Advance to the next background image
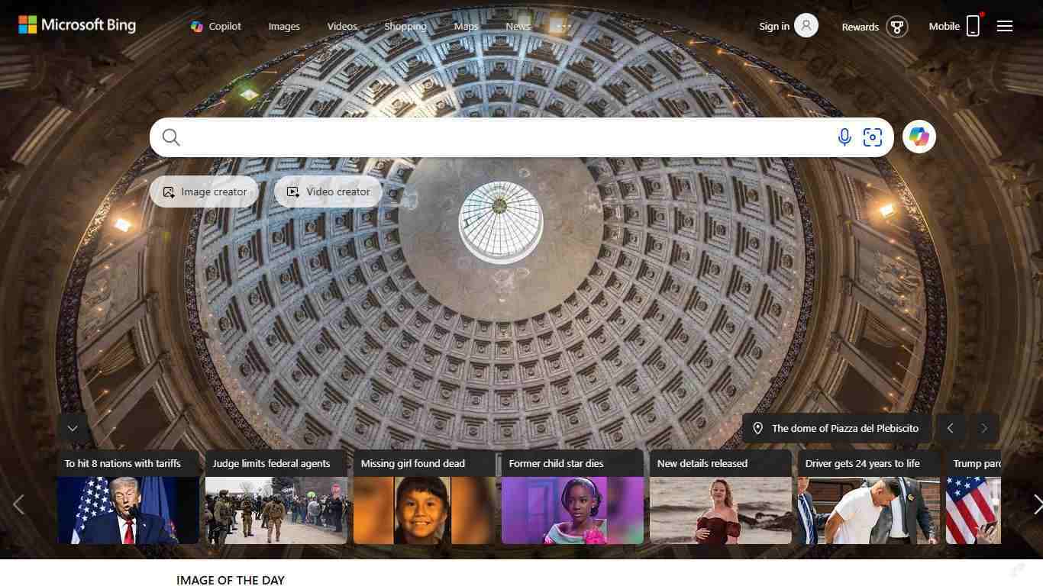Viewport: 1043px width, 586px height. pos(984,428)
